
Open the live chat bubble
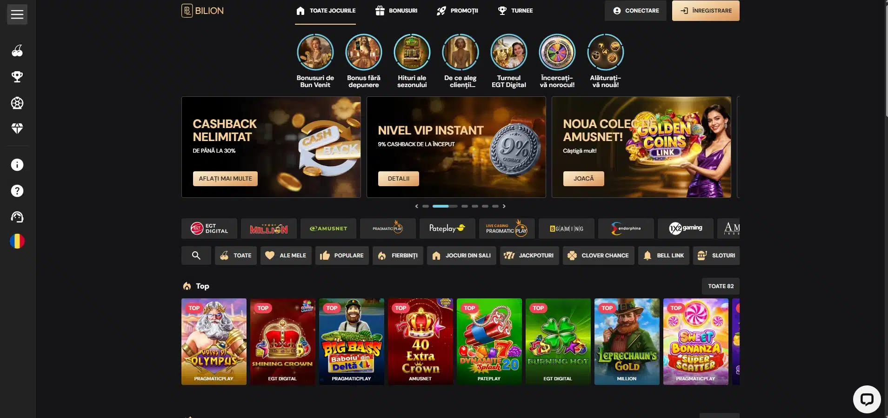click(867, 399)
